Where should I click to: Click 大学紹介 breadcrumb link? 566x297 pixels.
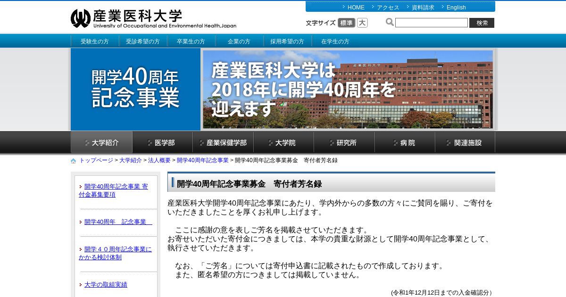[131, 160]
